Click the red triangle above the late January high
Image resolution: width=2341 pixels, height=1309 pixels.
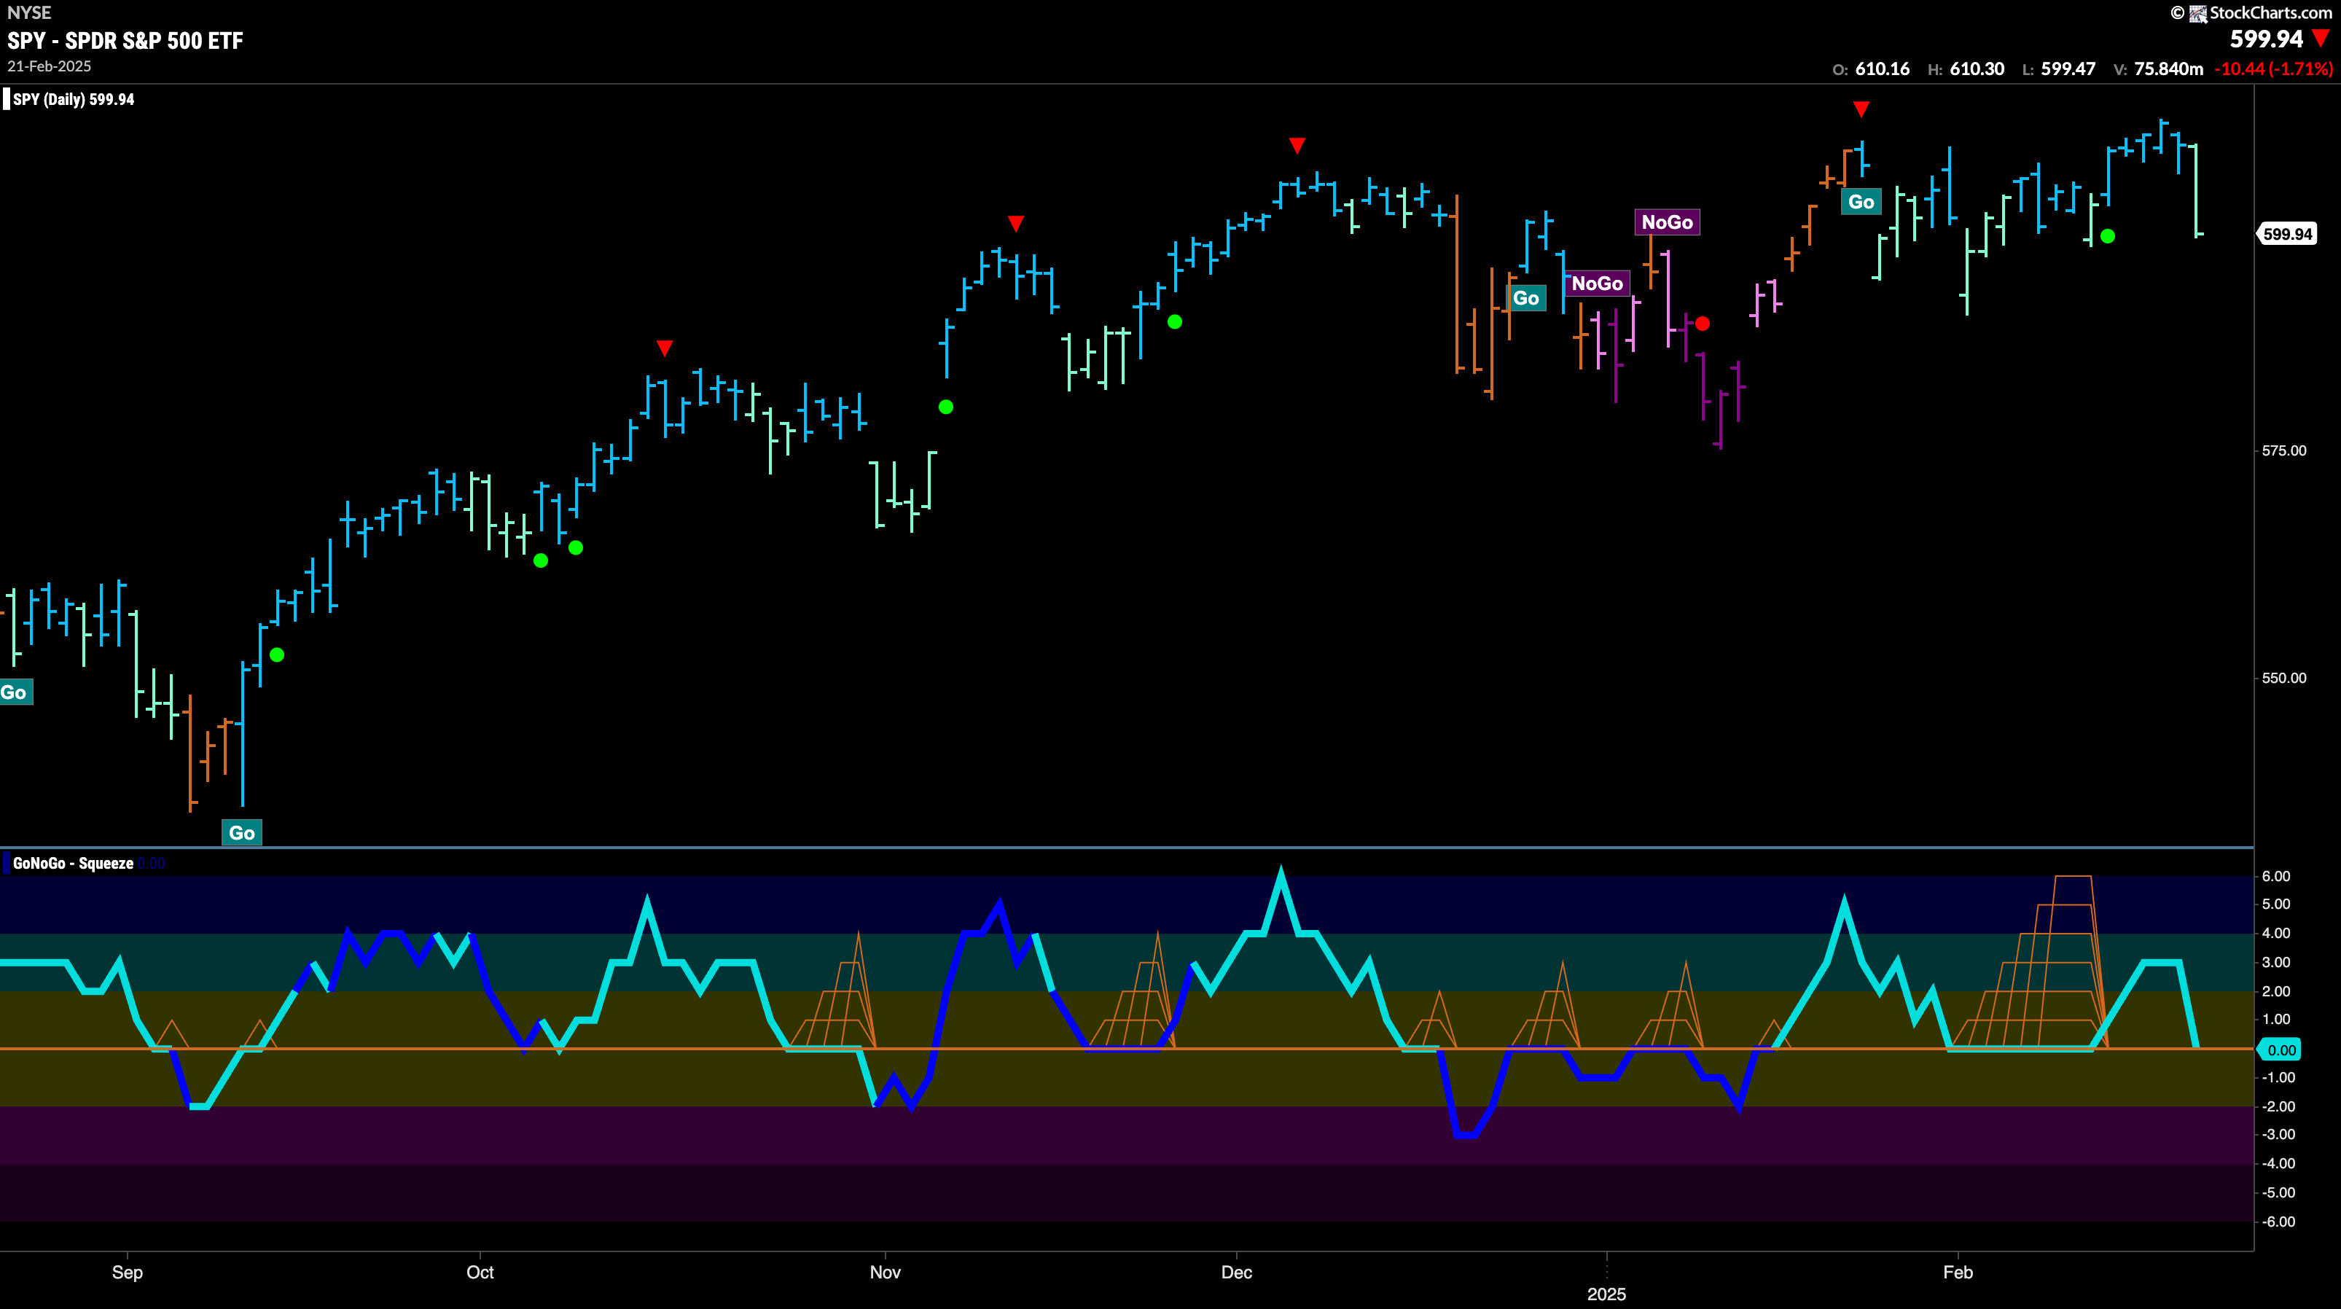point(1861,110)
